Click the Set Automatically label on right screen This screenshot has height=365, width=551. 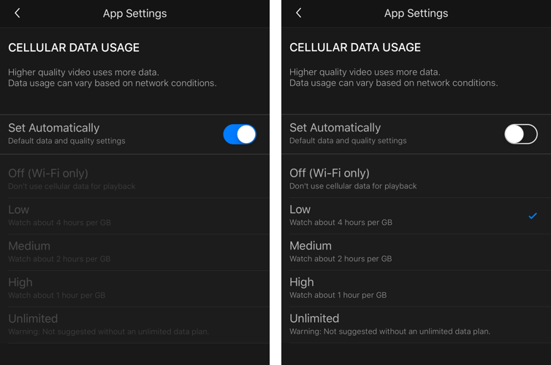[x=335, y=128]
